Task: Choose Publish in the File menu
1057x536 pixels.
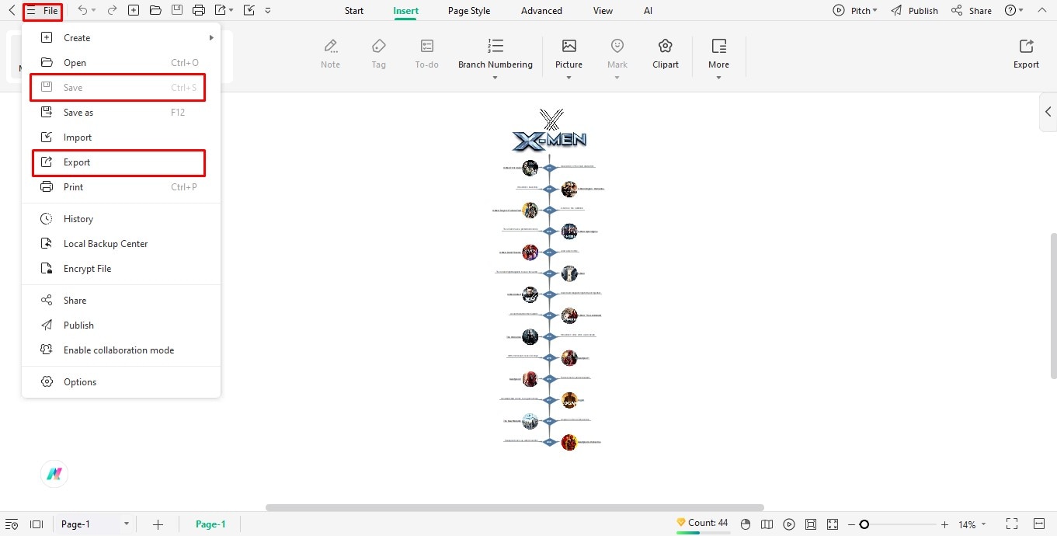Action: pos(121,325)
